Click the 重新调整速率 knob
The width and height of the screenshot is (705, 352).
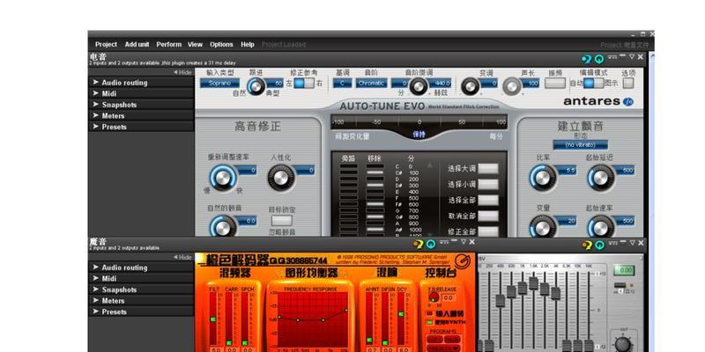pos(223,179)
